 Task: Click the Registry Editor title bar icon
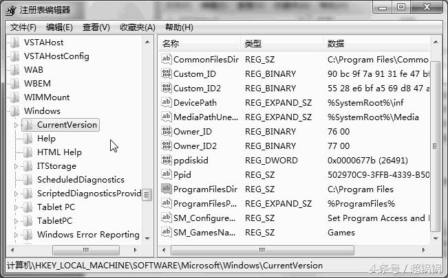coord(11,10)
